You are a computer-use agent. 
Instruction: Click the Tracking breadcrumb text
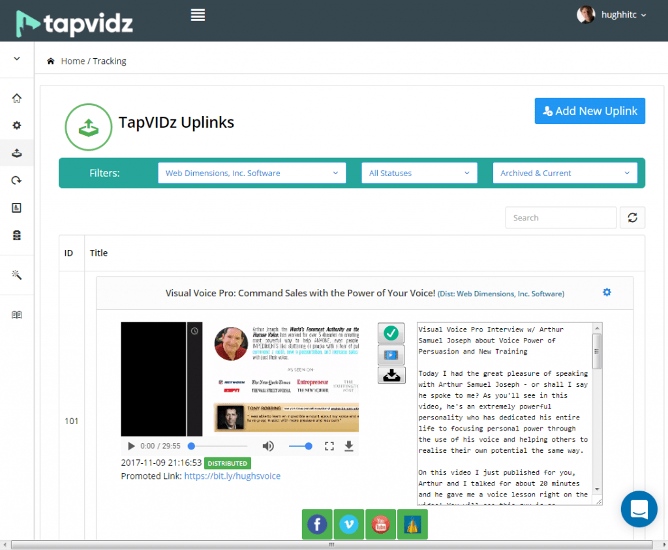coord(110,61)
